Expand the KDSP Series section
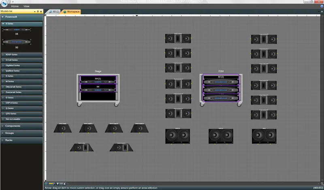Image resolution: width=324 pixels, height=190 pixels. tap(21, 55)
